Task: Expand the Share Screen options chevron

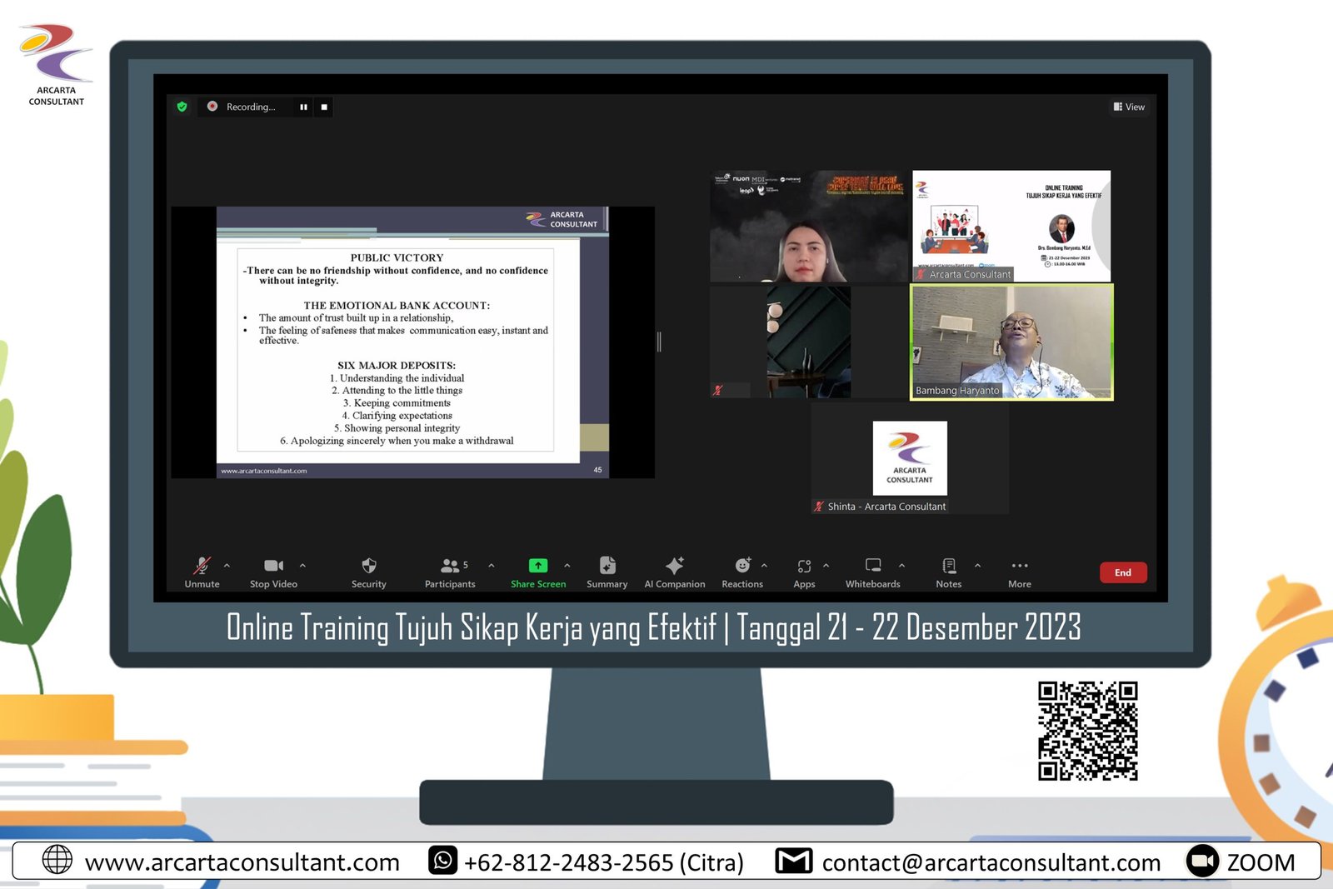Action: (567, 566)
